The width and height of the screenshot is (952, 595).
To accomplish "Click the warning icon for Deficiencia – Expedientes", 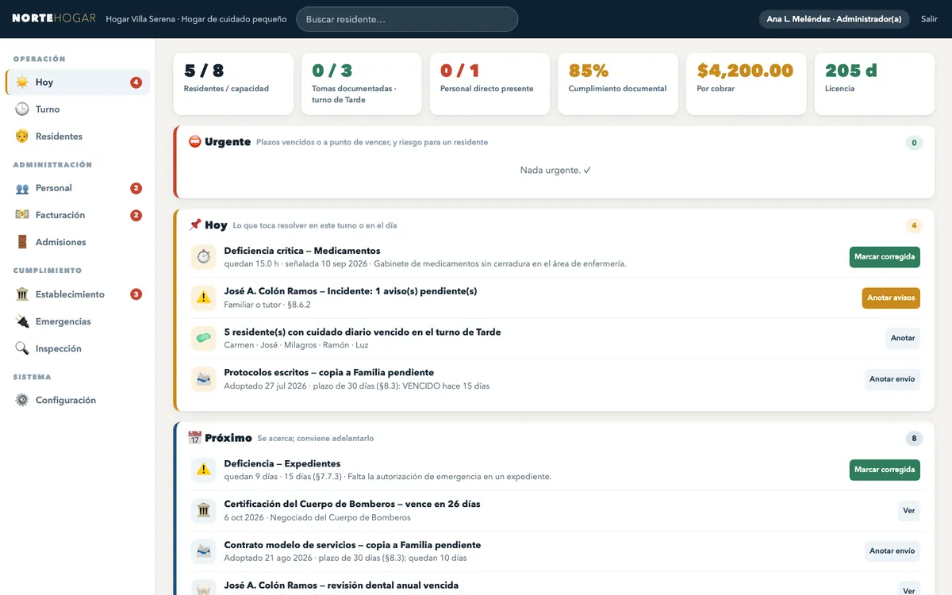I will pos(204,470).
